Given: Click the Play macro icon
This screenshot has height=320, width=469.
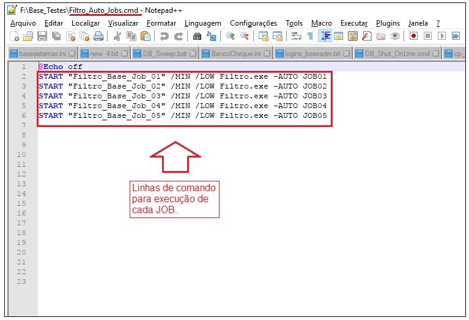Looking at the screenshot, I should (x=441, y=37).
